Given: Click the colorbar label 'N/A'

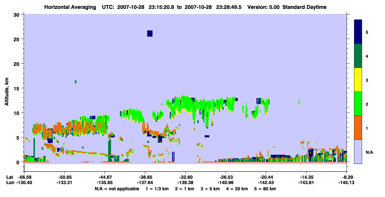Looking at the screenshot, I should pyautogui.click(x=369, y=152).
